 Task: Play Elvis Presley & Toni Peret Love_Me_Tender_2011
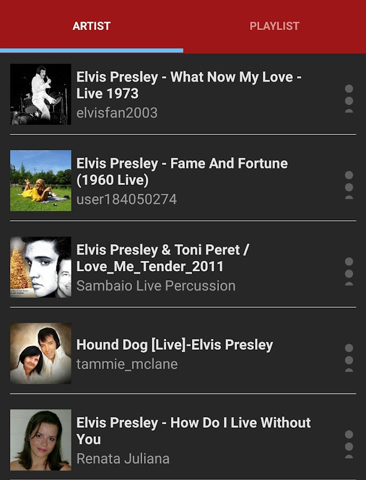coord(162,258)
